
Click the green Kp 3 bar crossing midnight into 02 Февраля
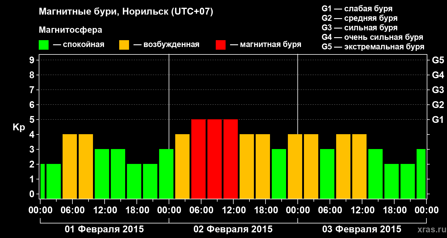point(166,174)
